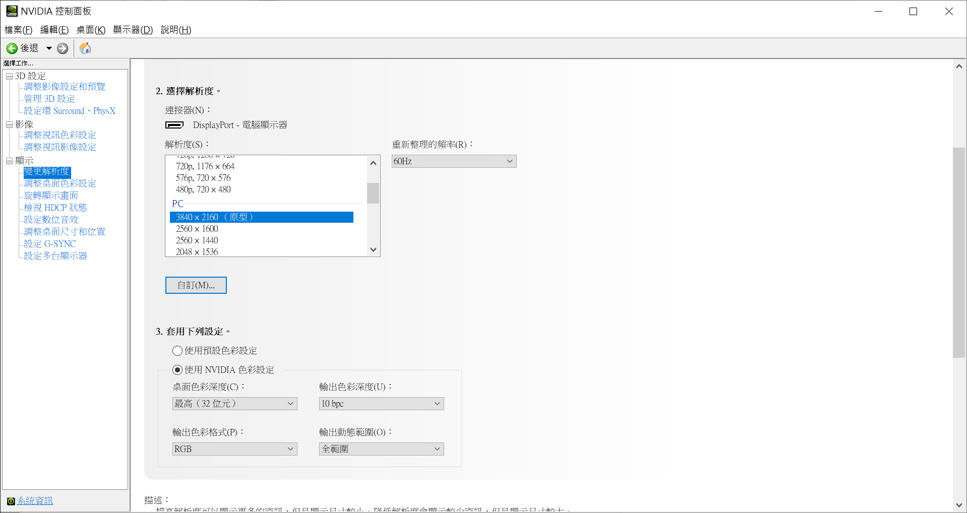
Task: Click the system information icon
Action: tap(11, 501)
